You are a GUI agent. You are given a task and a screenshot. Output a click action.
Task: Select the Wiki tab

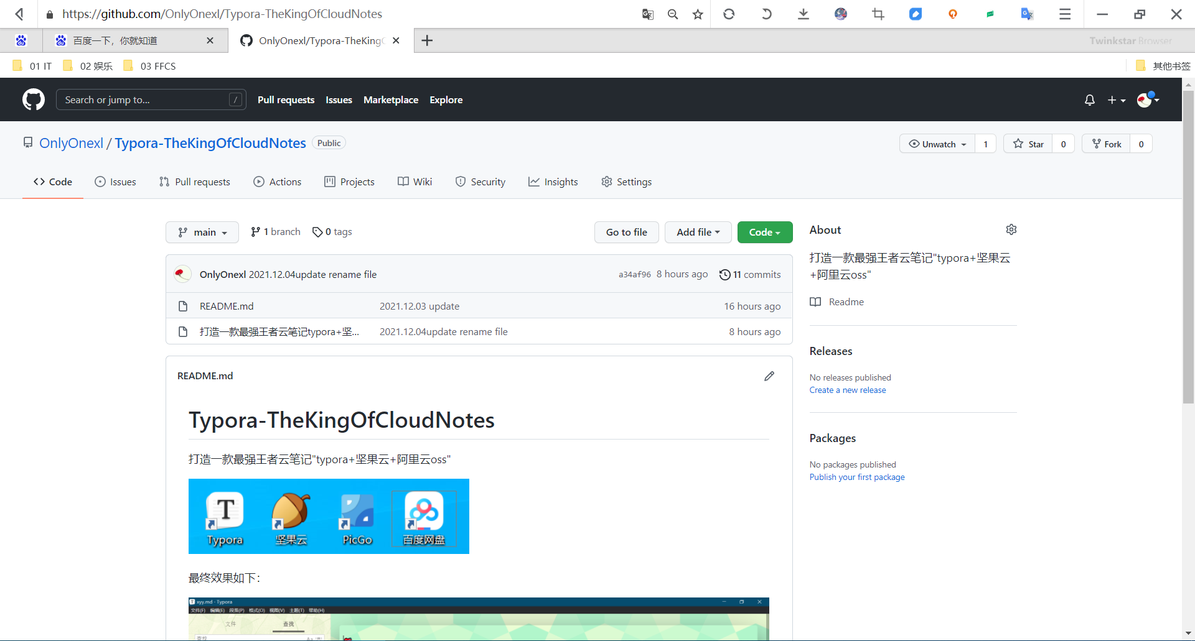(415, 182)
